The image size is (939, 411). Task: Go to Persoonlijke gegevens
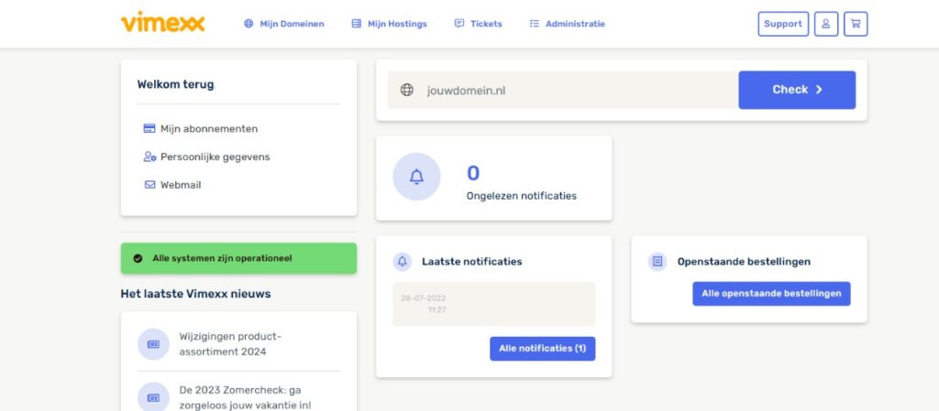(215, 157)
